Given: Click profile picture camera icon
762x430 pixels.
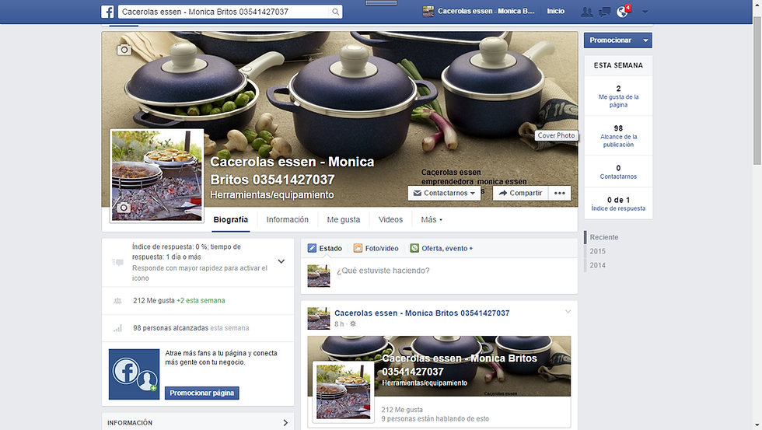Looking at the screenshot, I should (124, 208).
